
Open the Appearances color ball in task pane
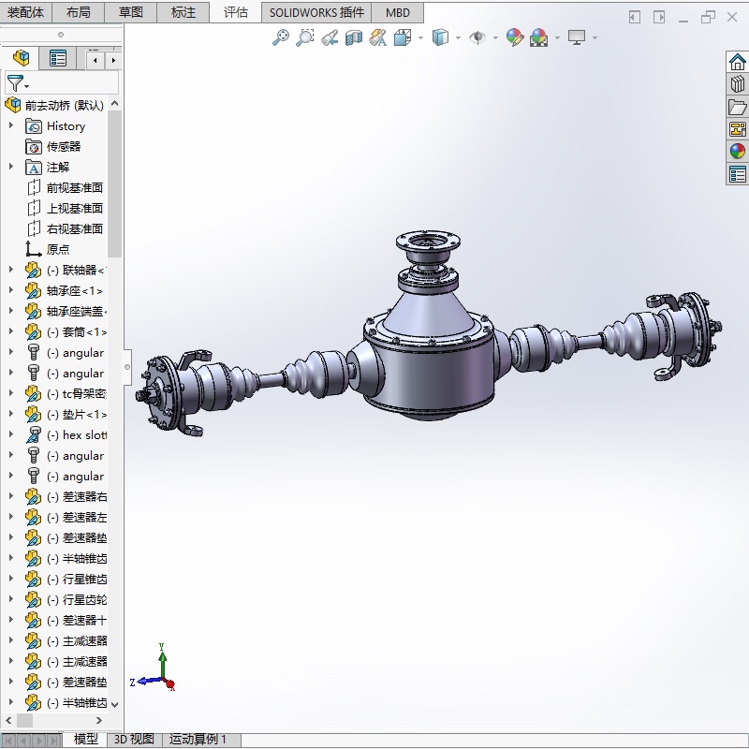pos(737,152)
